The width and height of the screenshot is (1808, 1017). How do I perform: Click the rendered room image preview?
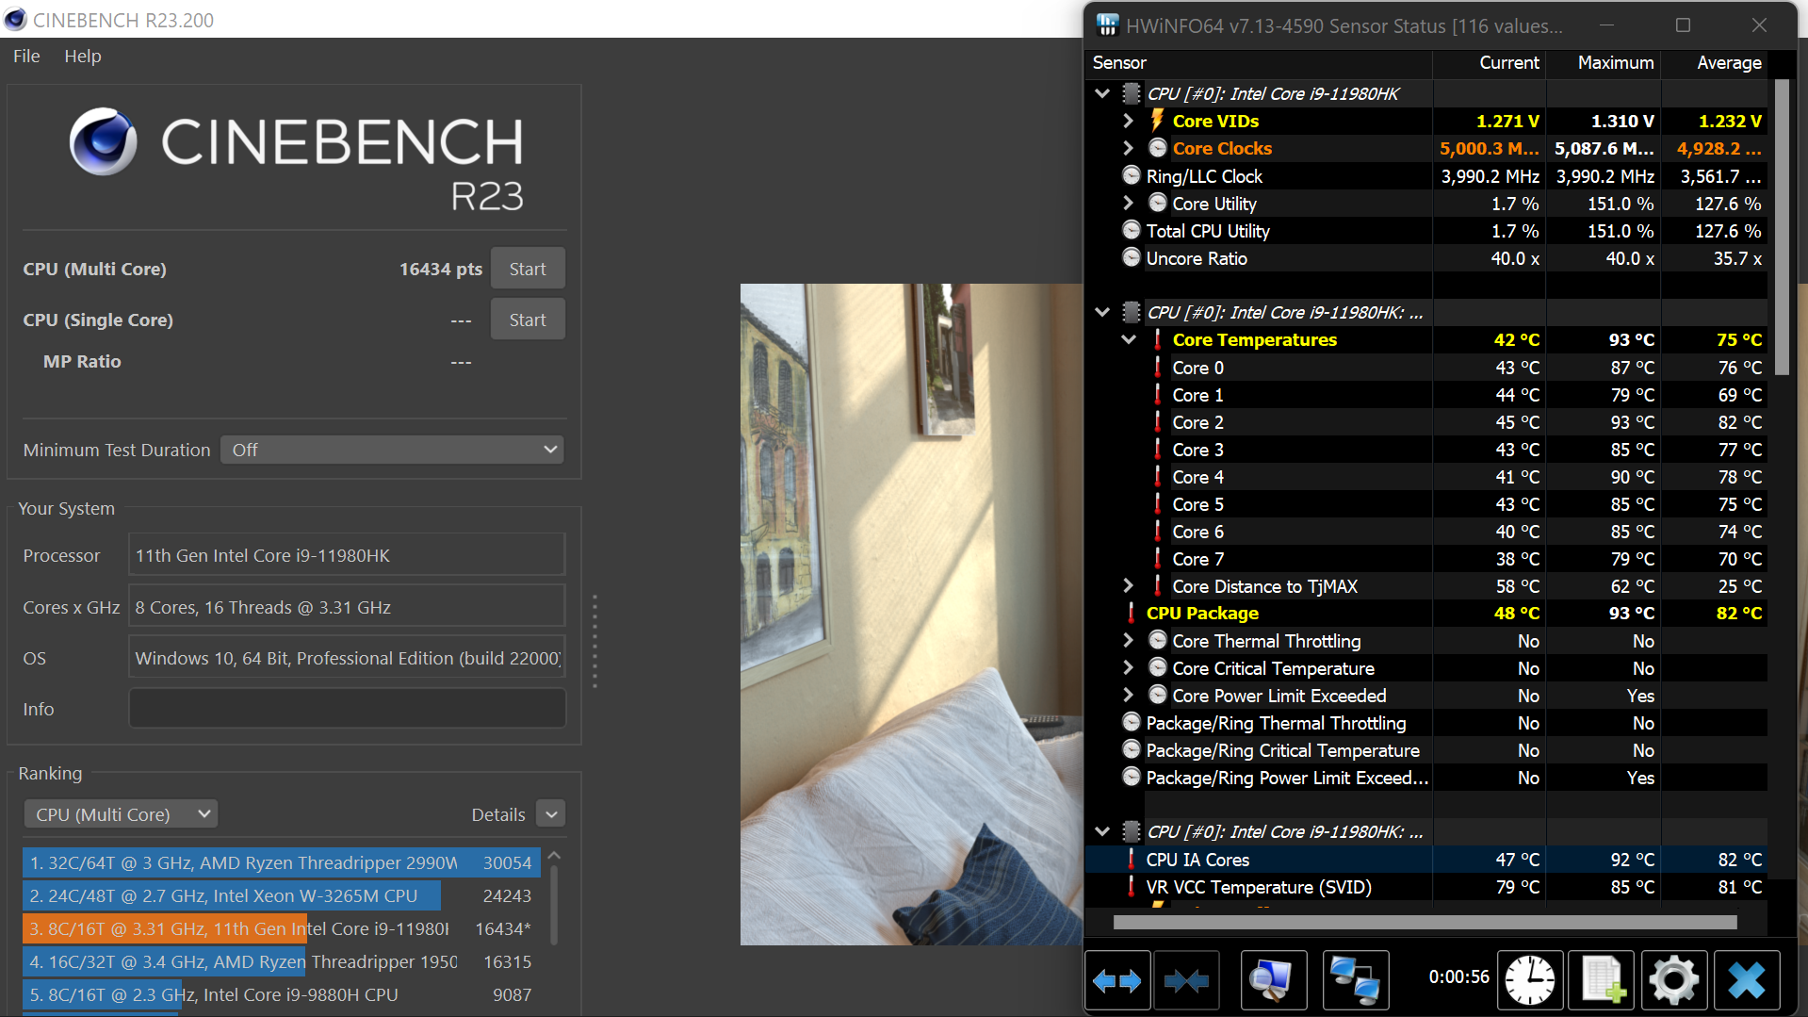(x=911, y=615)
